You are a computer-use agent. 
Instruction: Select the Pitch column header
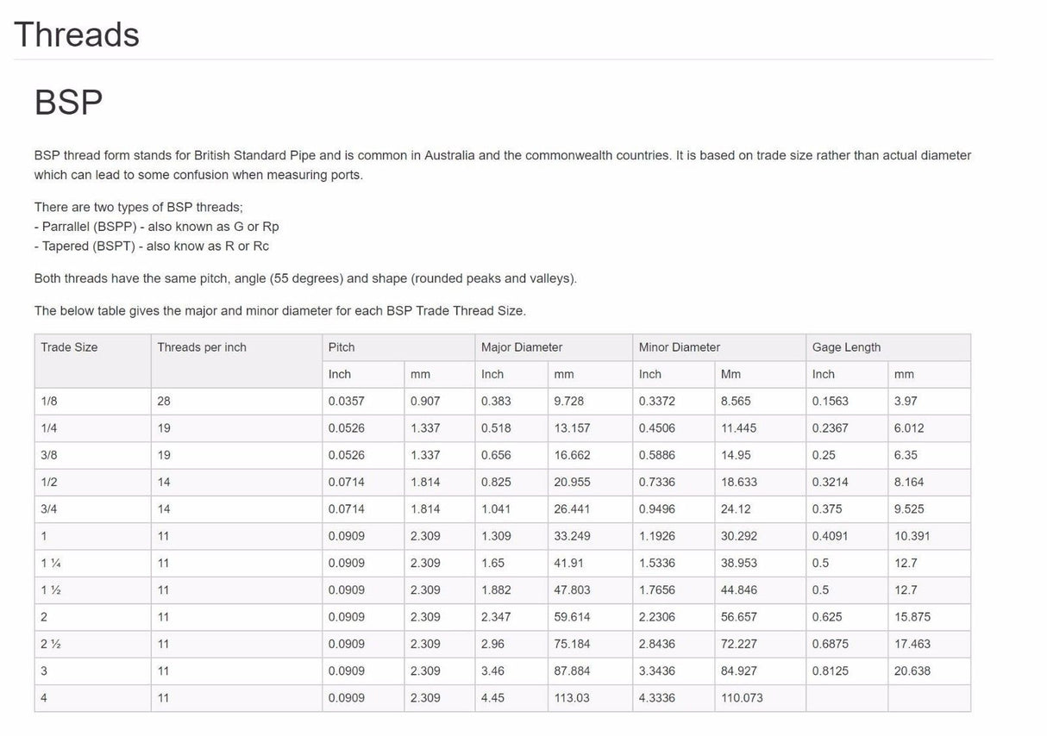(342, 347)
